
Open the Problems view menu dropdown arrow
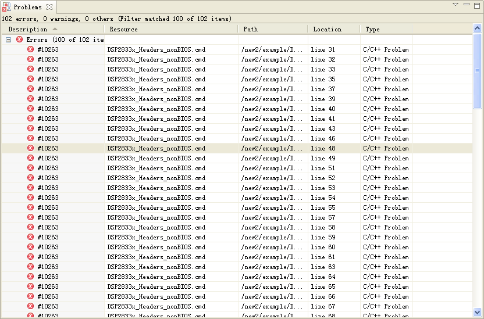point(455,5)
